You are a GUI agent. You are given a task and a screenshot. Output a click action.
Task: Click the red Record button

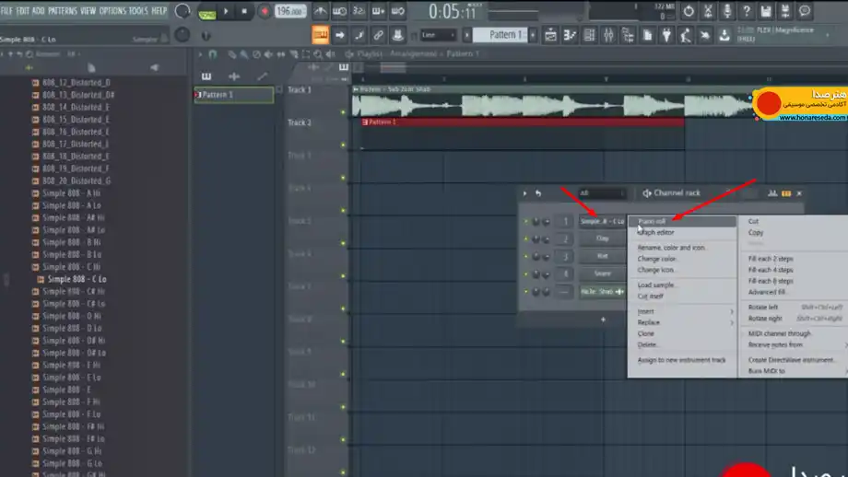(x=264, y=11)
